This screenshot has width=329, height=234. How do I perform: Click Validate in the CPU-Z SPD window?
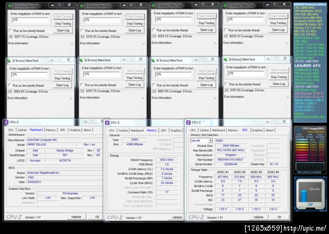258,217
